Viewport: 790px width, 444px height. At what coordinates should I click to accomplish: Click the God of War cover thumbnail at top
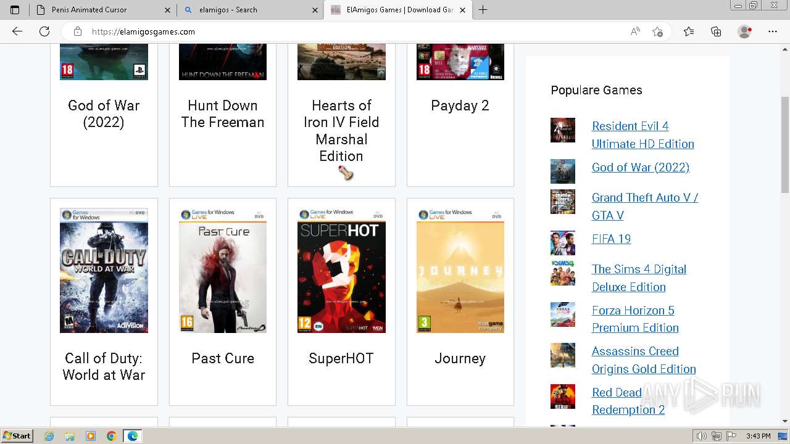104,62
